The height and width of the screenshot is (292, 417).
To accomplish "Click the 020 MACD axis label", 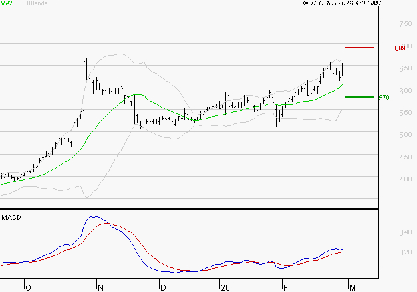I will coord(406,252).
